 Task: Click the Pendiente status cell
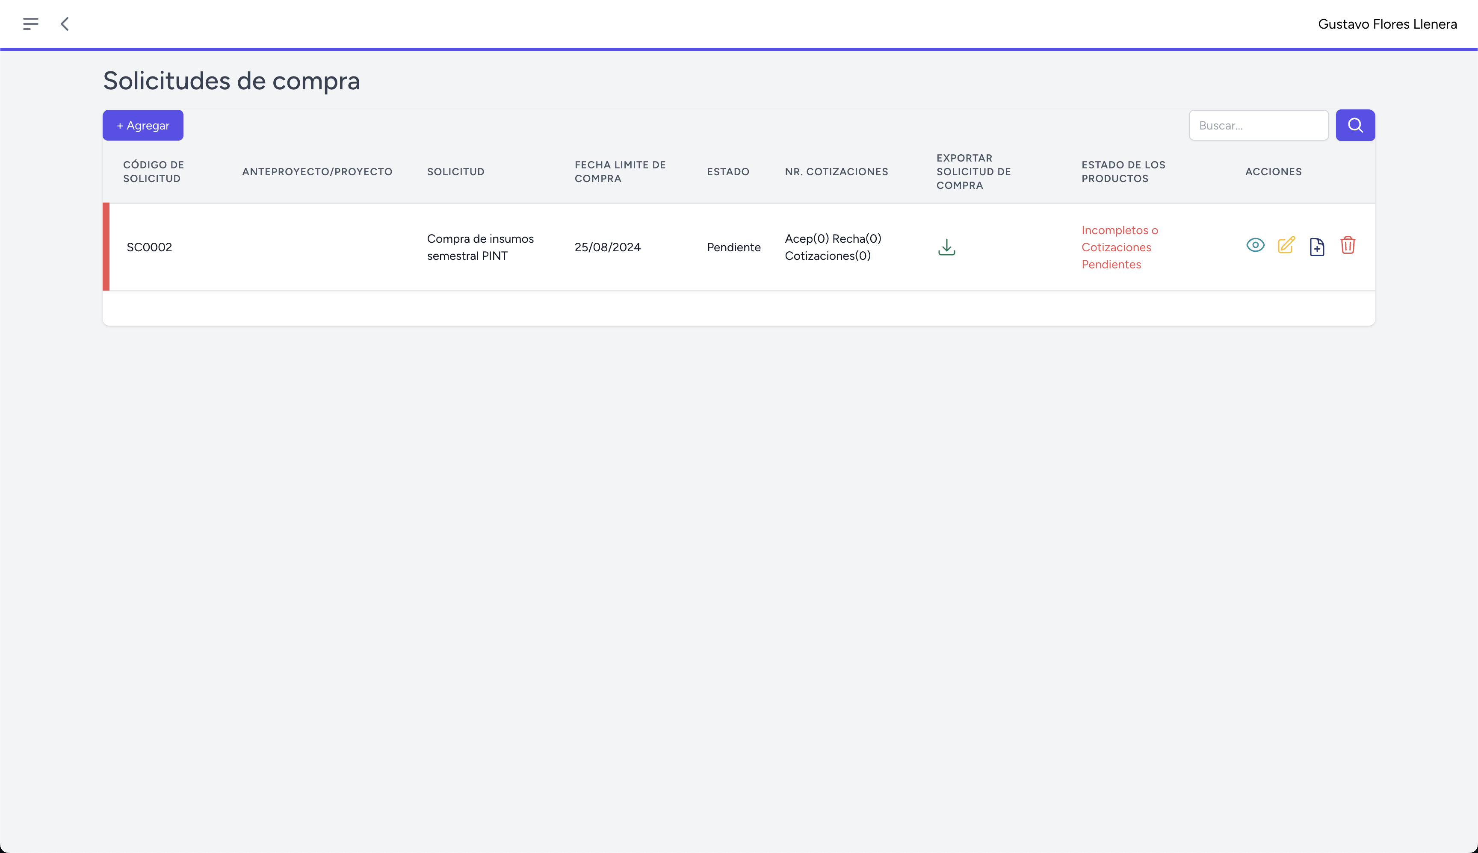pos(733,247)
